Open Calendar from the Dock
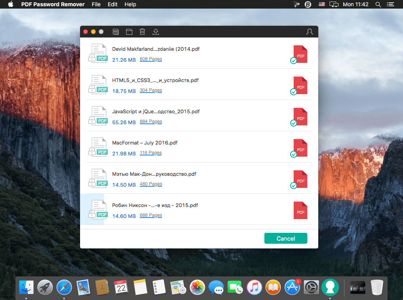Viewport: 403px width, 300px height. click(121, 287)
